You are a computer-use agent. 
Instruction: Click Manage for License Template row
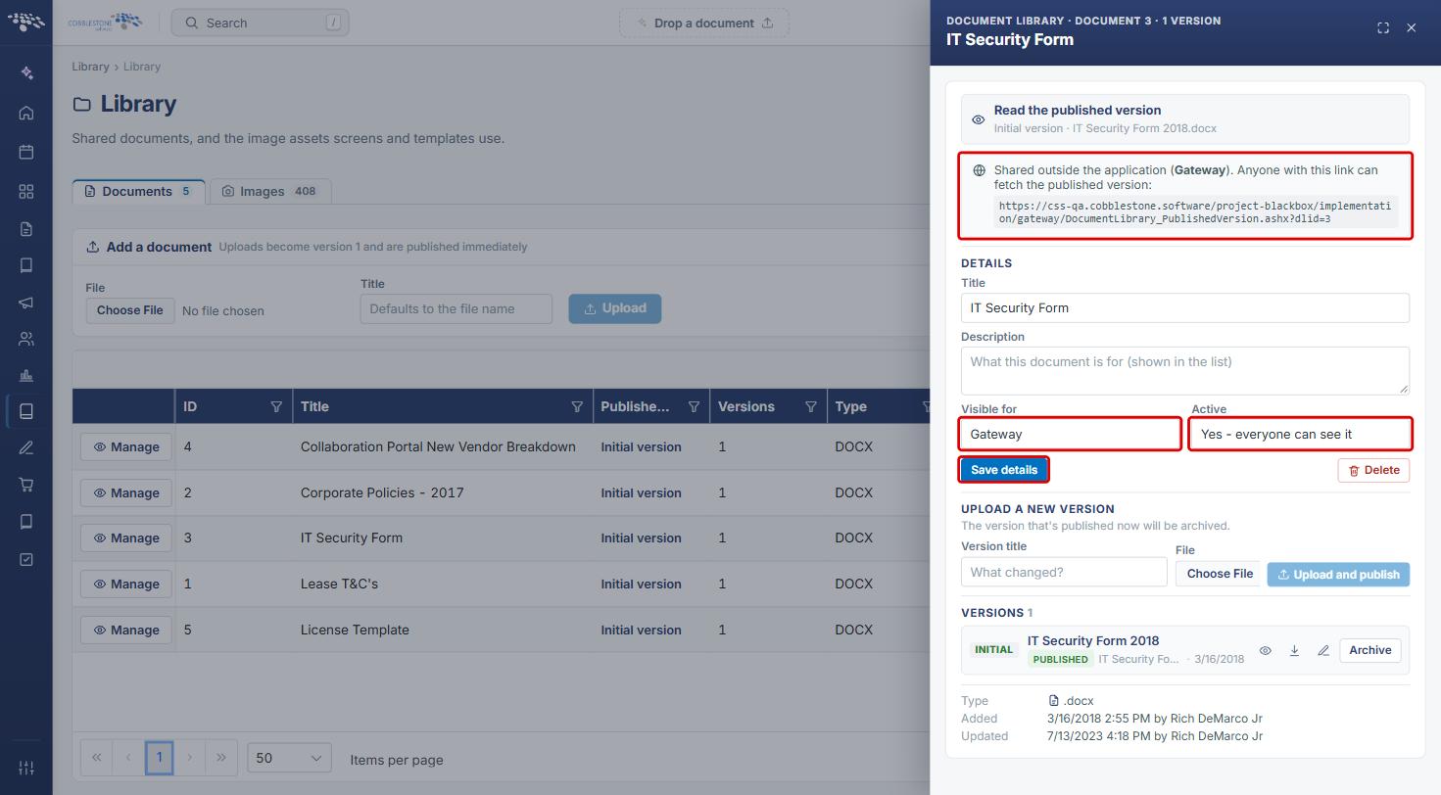[126, 630]
